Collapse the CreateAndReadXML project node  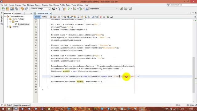(x=5, y=16)
